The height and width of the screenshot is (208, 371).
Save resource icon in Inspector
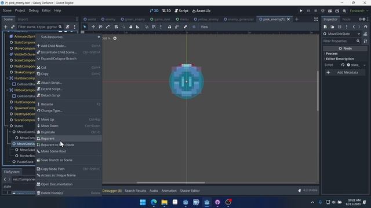[340, 27]
